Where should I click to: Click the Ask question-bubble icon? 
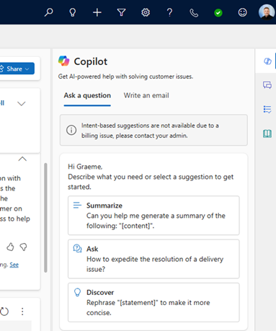coord(77,249)
